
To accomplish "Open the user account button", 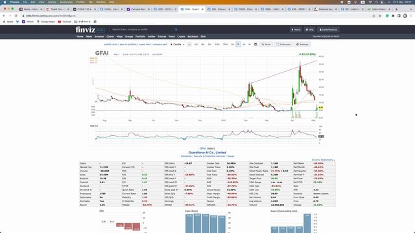I will (328, 30).
